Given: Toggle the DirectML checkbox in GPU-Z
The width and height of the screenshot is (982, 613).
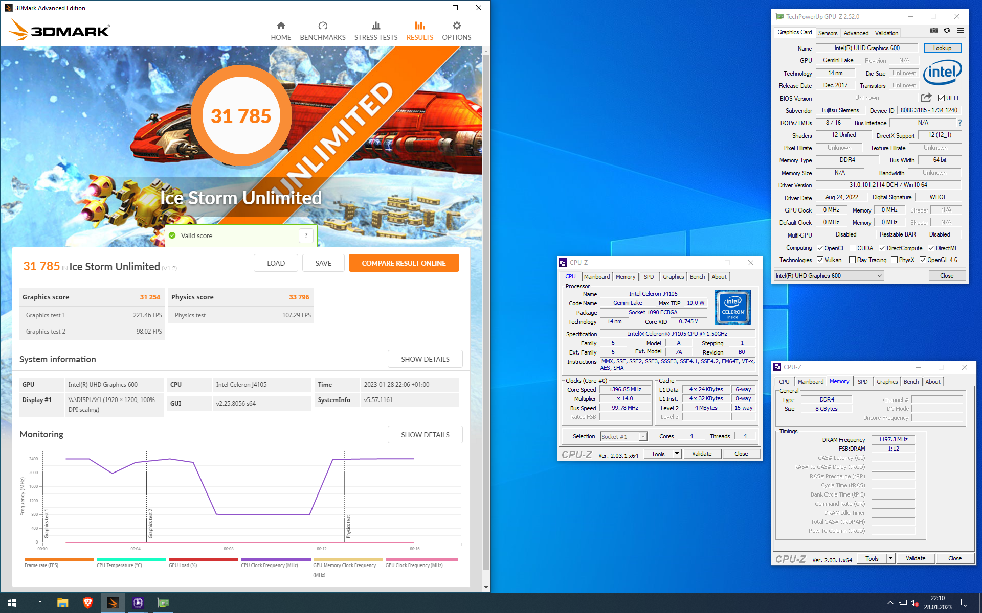Looking at the screenshot, I should (x=931, y=248).
